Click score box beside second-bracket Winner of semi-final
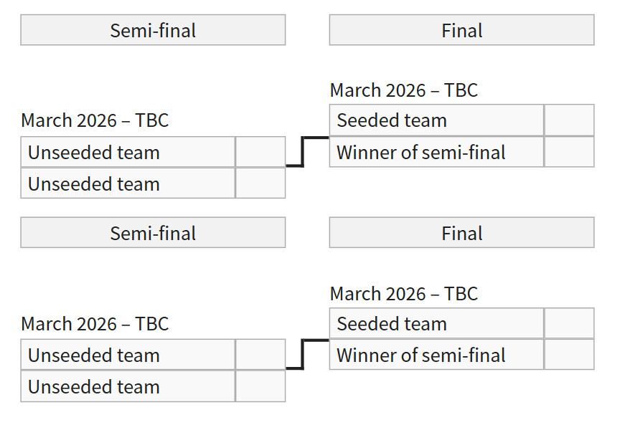The height and width of the screenshot is (425, 625). pos(569,355)
